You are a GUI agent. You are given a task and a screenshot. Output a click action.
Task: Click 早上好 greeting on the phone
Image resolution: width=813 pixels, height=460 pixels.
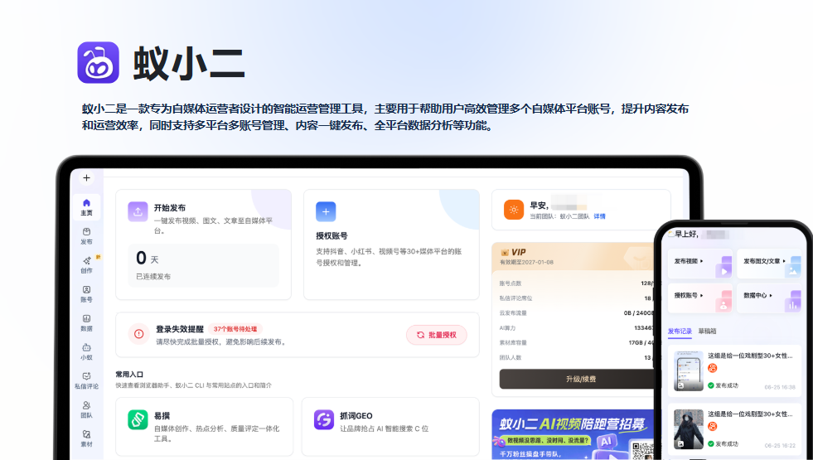coord(686,234)
